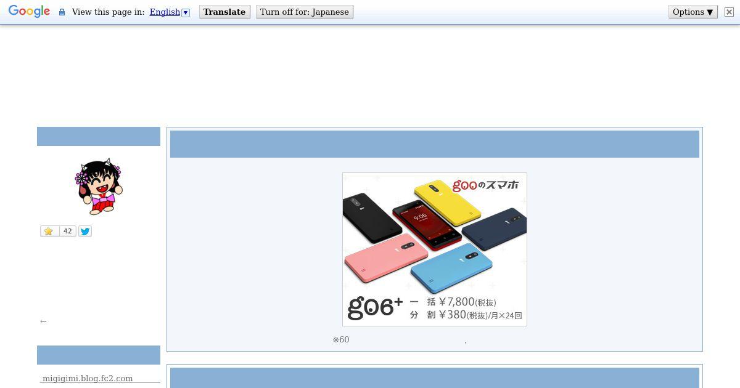Viewport: 740px width, 388px height.
Task: Turn off translation for Japanese
Action: [x=305, y=12]
